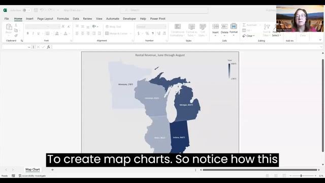Apply the Font Color button

(x=66, y=34)
